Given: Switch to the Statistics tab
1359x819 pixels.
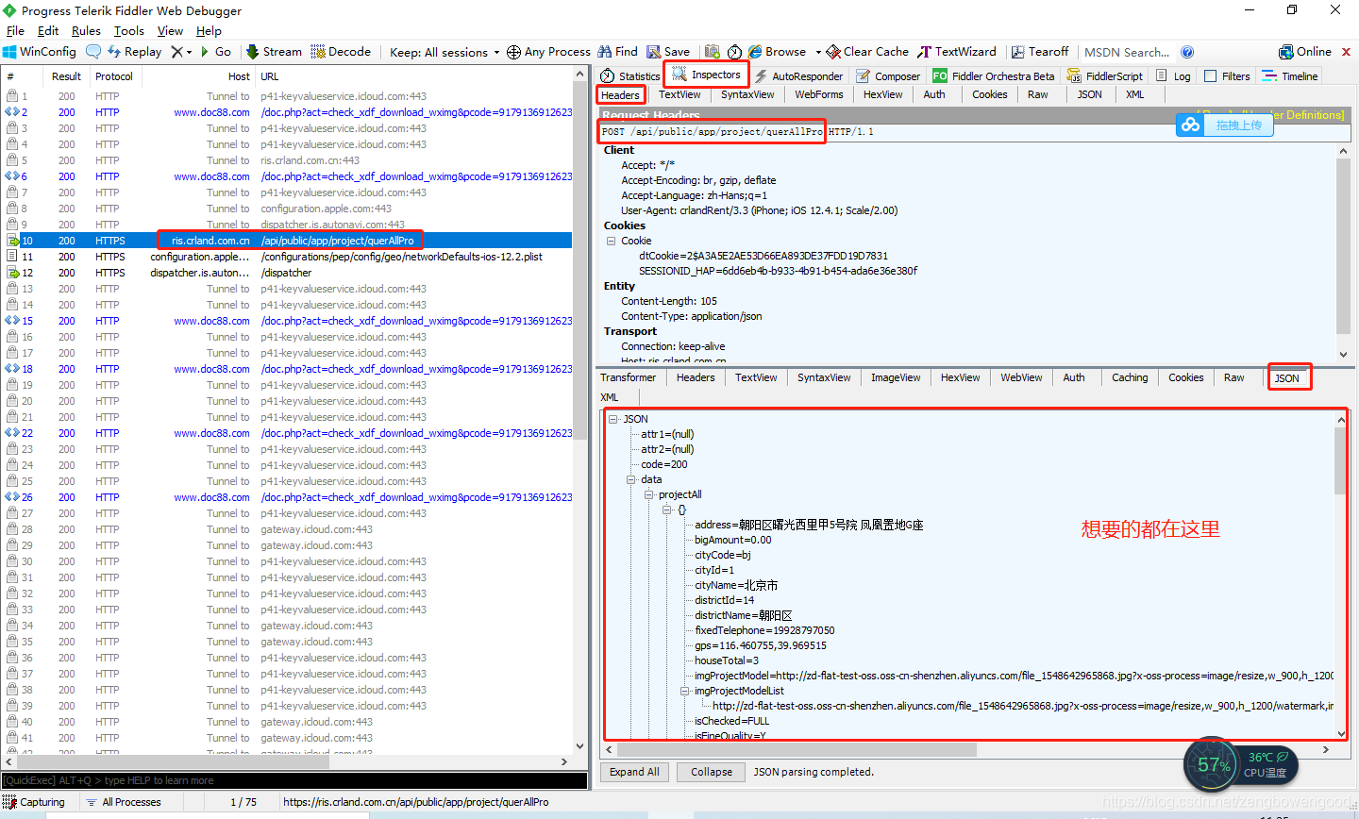Looking at the screenshot, I should click(x=629, y=76).
